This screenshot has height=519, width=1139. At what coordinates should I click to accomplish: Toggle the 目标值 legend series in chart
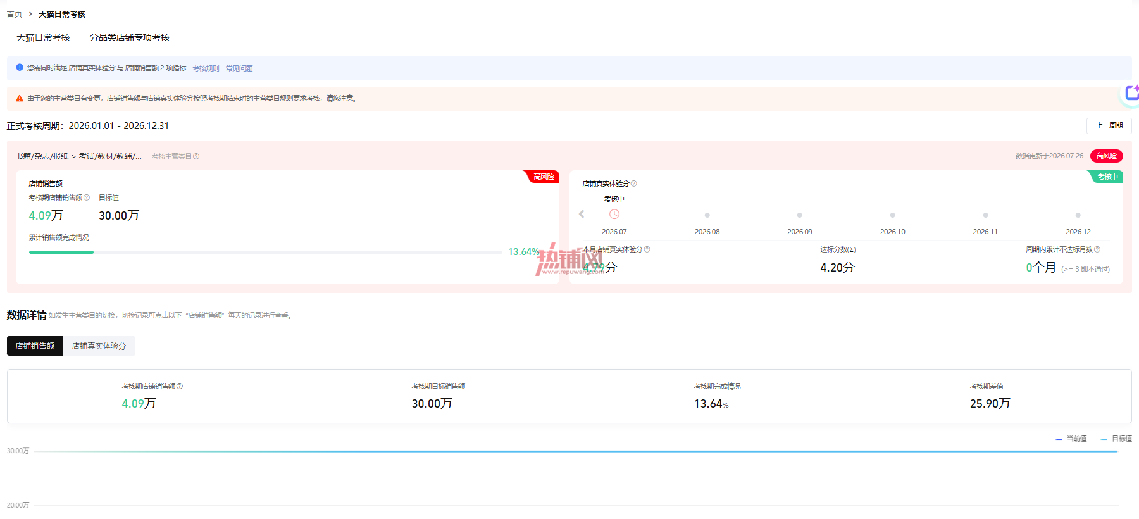pos(1117,439)
